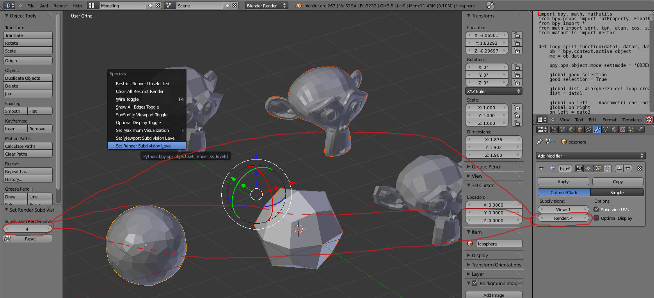Uncheck the Subdivide UVs checkbox
Image resolution: width=654 pixels, height=298 pixels.
coord(596,209)
